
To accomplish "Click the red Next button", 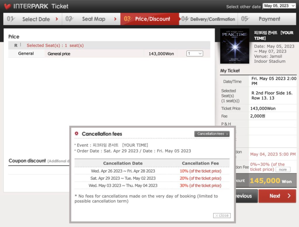I will 277,196.
